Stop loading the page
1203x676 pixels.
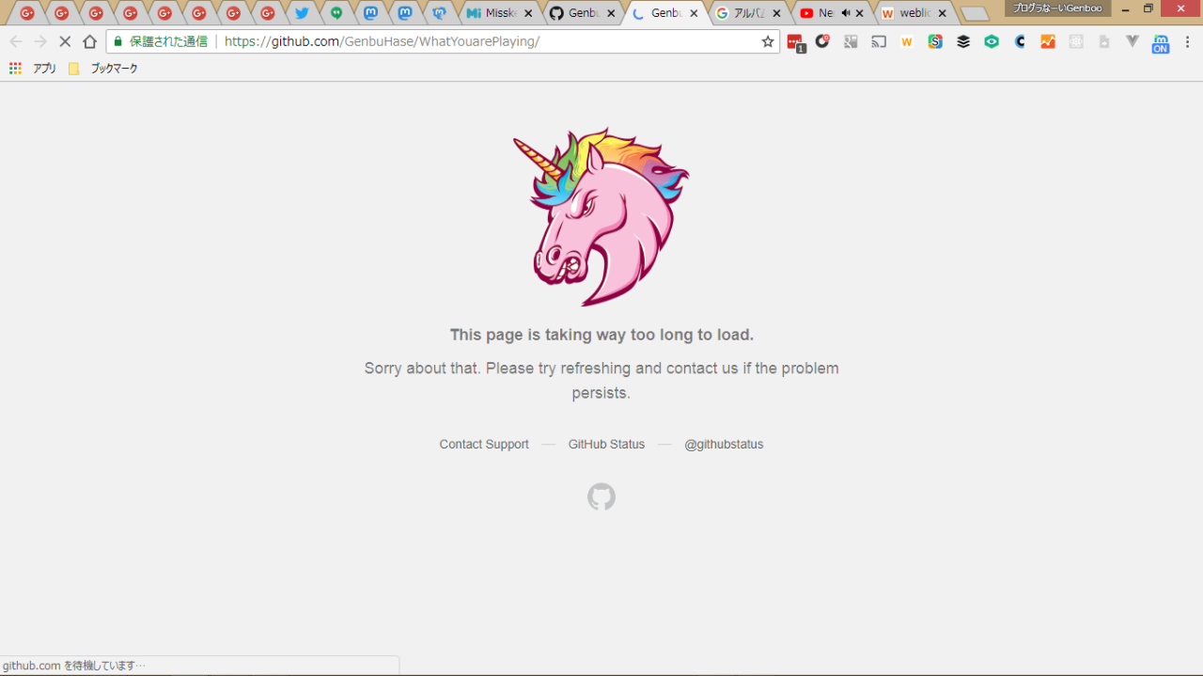click(65, 41)
